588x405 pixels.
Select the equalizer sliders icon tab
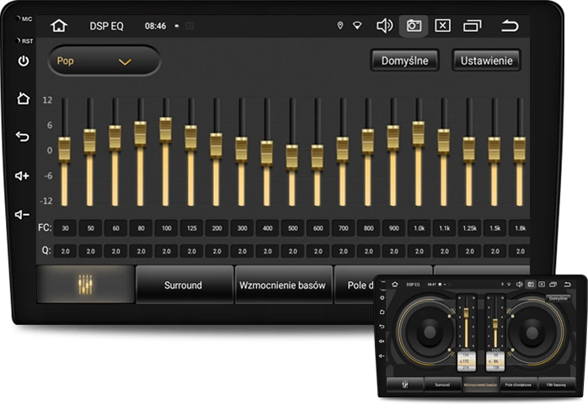(85, 285)
